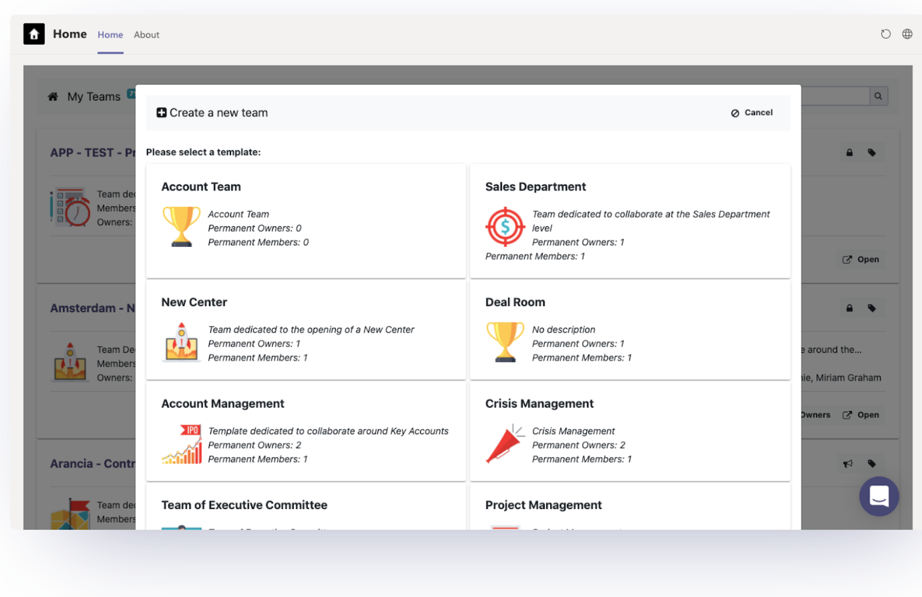Click the tag icon on the Arancia team
Screen dimensions: 922x597
(x=872, y=463)
